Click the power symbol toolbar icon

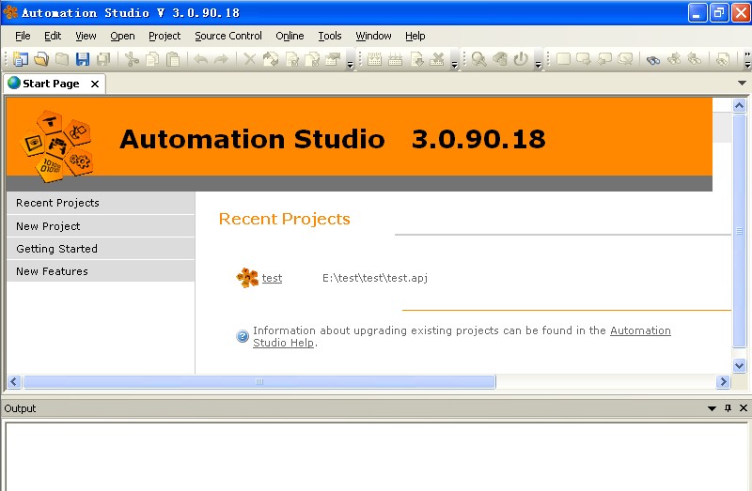(x=521, y=59)
